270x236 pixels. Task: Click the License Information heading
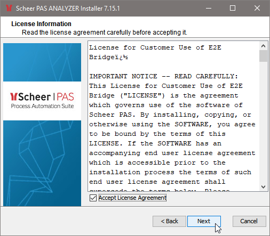(x=41, y=24)
